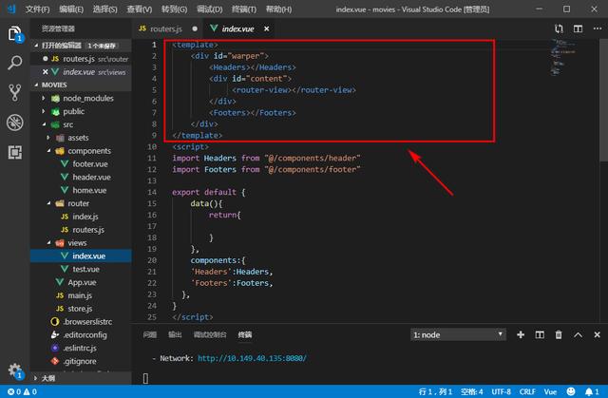
Task: Open the 帮助(H) menu
Action: pos(278,9)
